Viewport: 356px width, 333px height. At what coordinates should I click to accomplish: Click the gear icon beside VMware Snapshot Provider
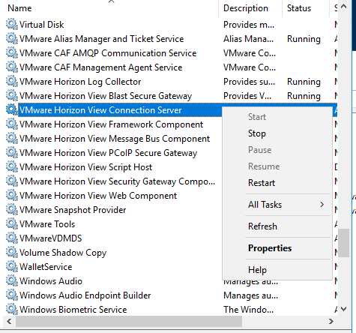coord(11,209)
